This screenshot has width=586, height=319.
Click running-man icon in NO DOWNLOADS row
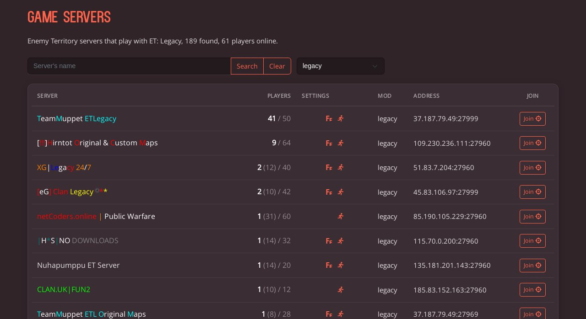341,241
